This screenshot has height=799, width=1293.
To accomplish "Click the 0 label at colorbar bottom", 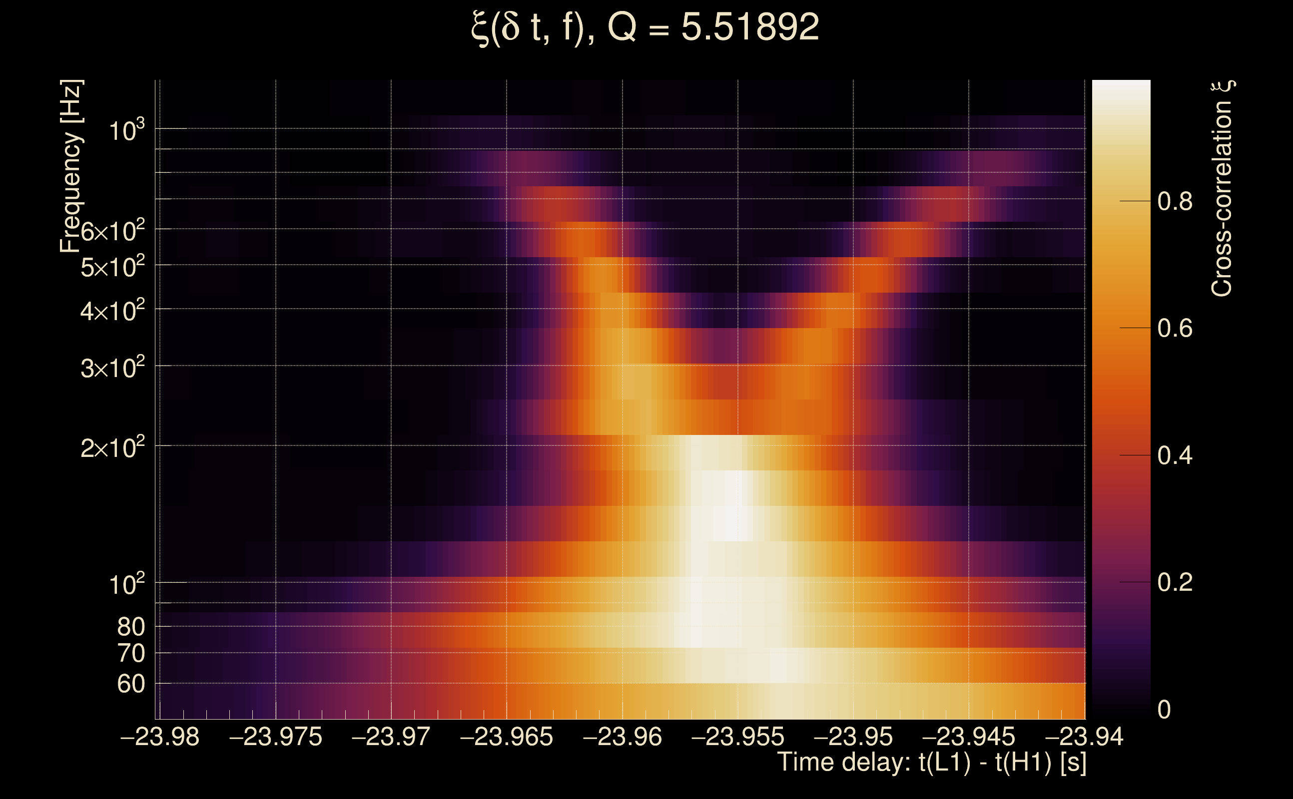I will (x=1164, y=710).
